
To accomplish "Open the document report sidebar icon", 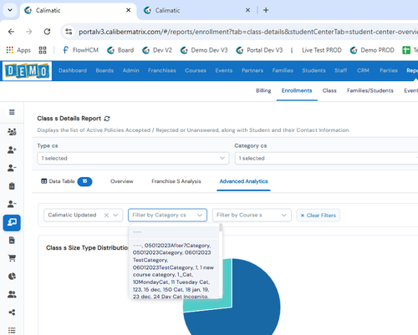I will 12,241.
